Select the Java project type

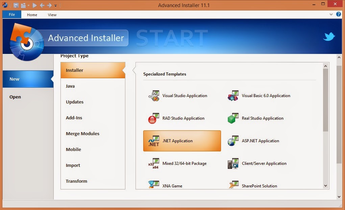(x=70, y=86)
